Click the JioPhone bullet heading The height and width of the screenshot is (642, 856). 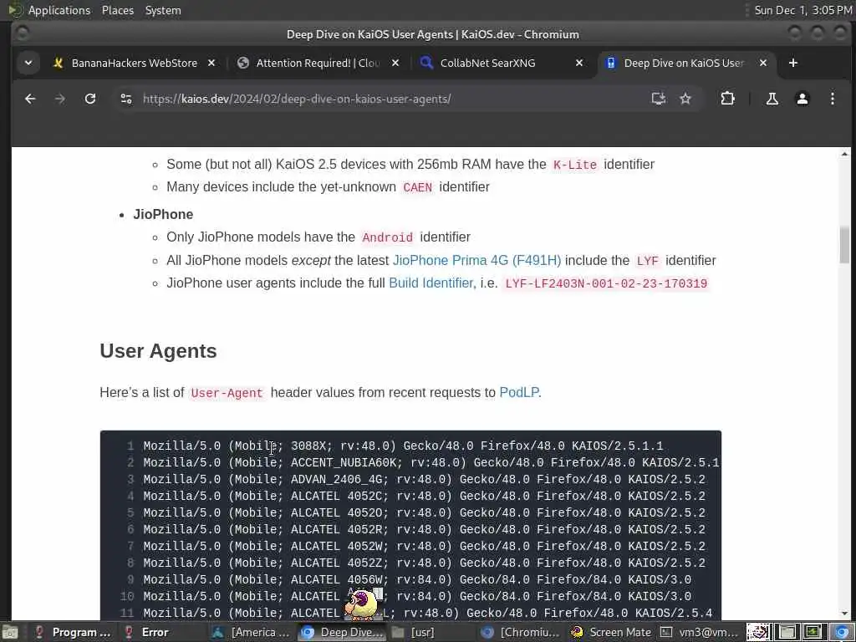pyautogui.click(x=163, y=214)
